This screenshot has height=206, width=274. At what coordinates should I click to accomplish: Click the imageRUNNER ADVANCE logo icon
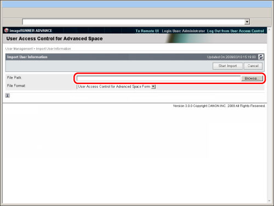7,30
